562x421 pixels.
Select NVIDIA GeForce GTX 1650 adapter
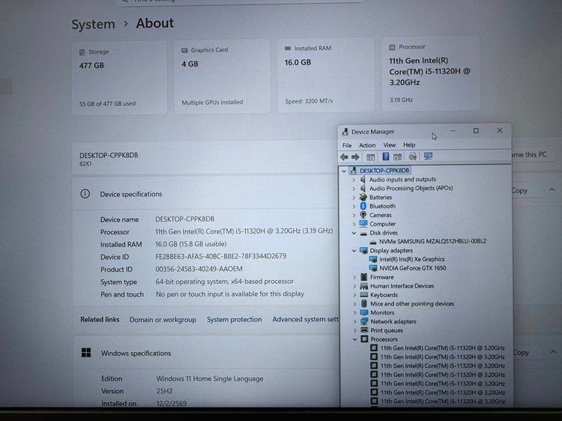pos(413,268)
